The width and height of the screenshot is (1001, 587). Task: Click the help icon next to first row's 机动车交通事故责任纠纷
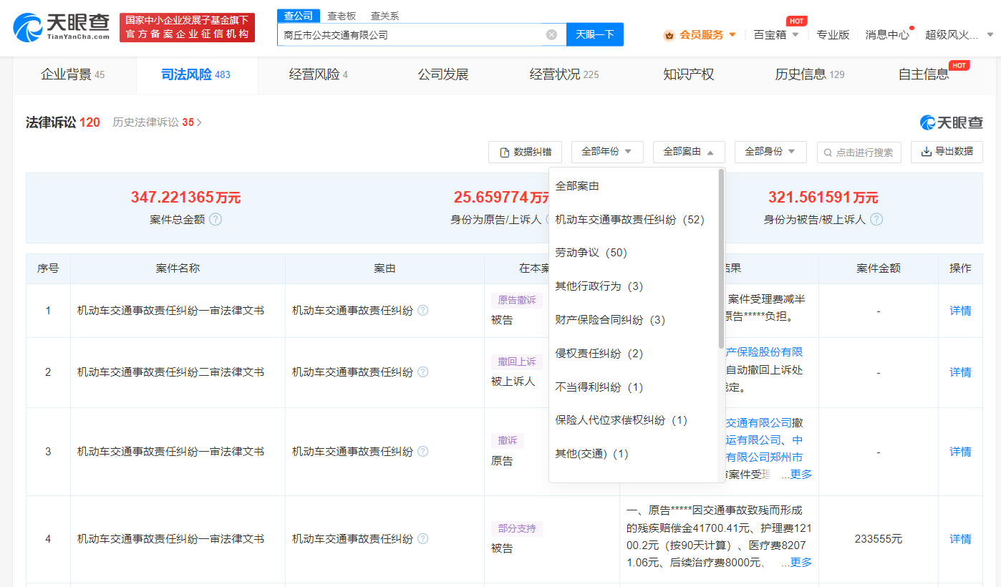(423, 311)
